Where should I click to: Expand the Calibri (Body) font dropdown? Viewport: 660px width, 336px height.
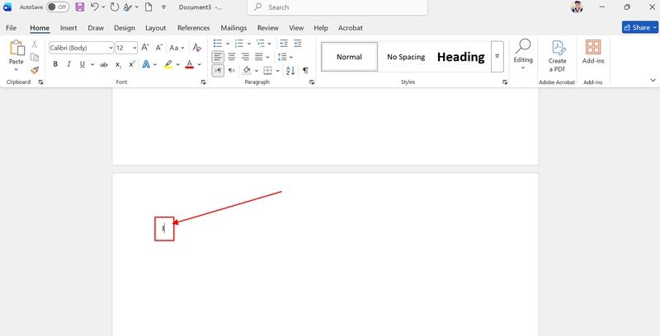click(111, 48)
